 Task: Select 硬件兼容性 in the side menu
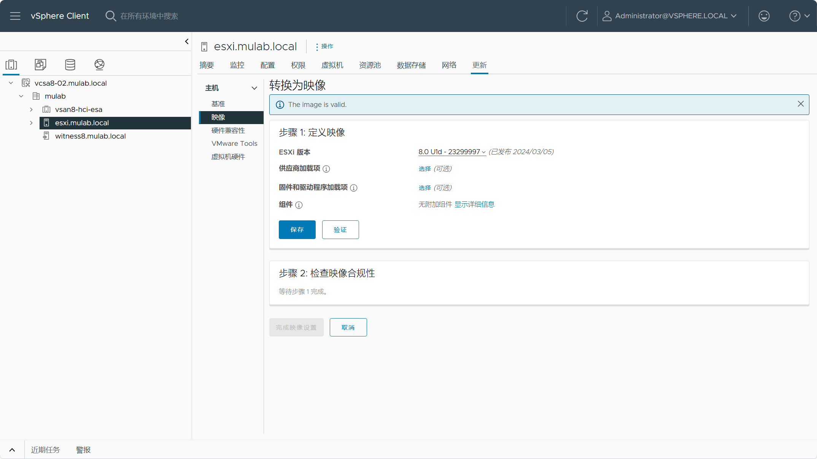coord(228,131)
